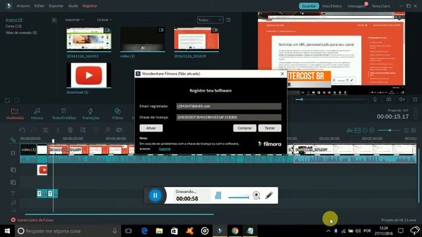Image resolution: width=422 pixels, height=237 pixels.
Task: Expand the Importar dropdown
Action: coord(75,20)
